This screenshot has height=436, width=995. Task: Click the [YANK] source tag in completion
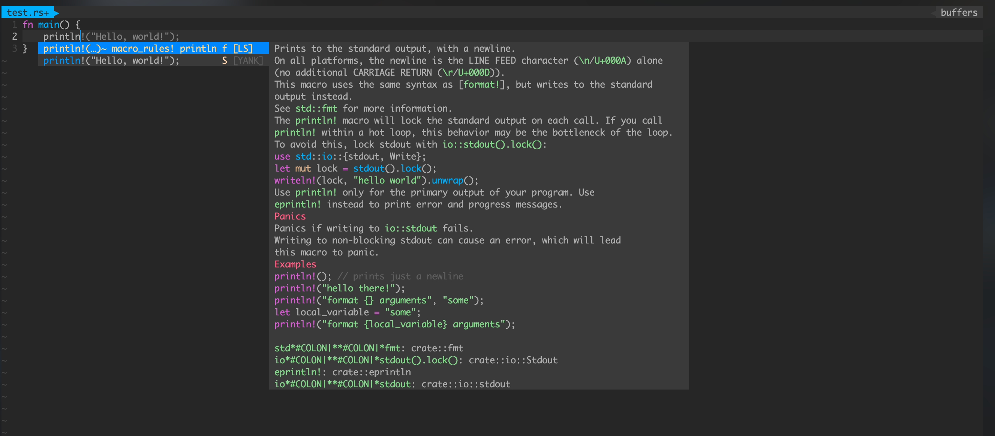pyautogui.click(x=248, y=60)
